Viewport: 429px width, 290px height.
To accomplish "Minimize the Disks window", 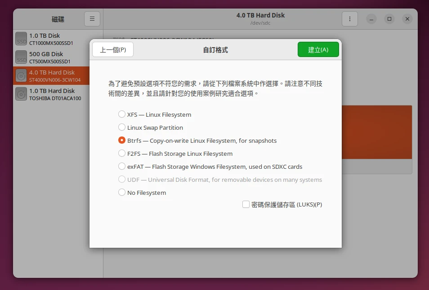I will pos(371,19).
